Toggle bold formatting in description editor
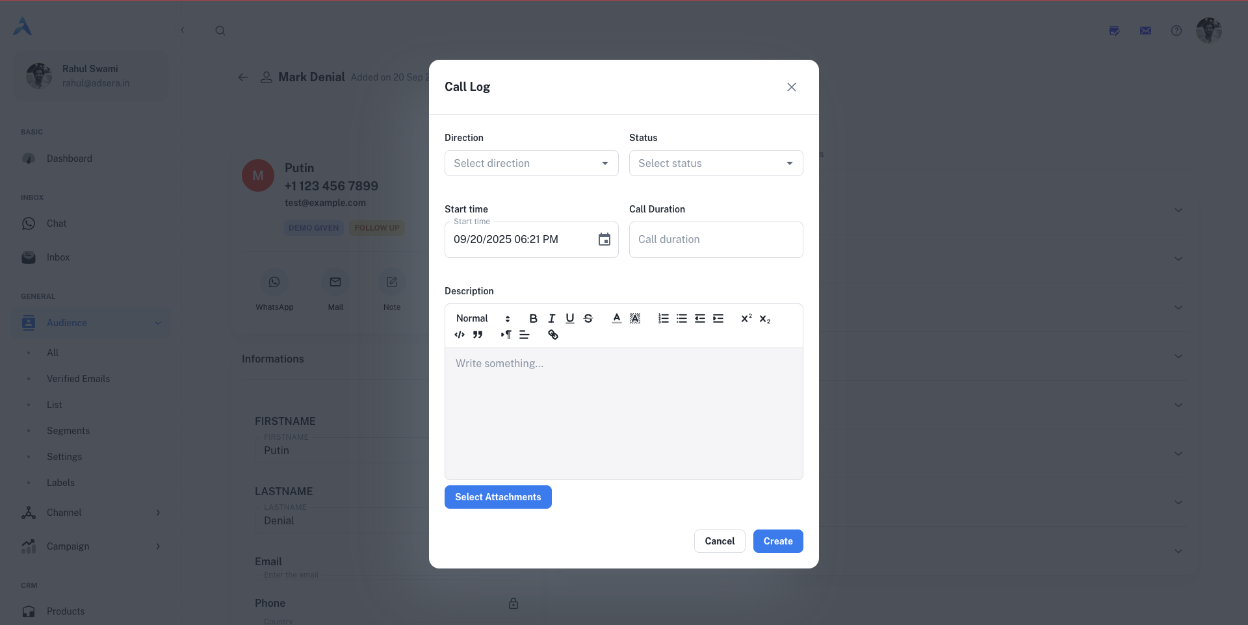The height and width of the screenshot is (625, 1248). (533, 318)
